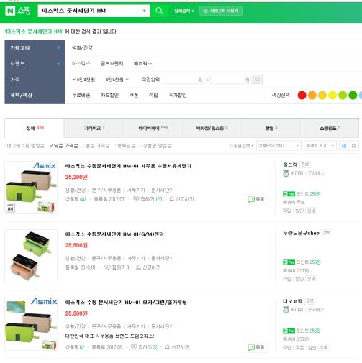Filter by 적립 benefit
The height and width of the screenshot is (363, 362).
[x=153, y=95]
